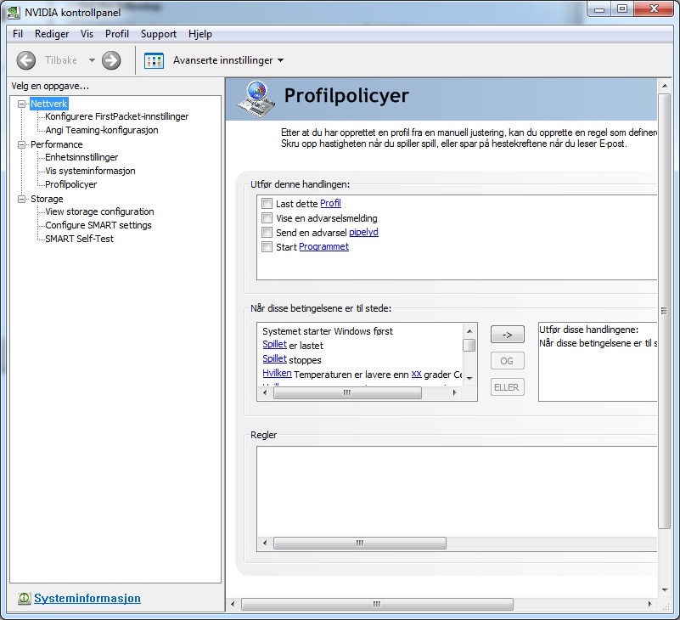This screenshot has height=620, width=680.
Task: Click the Programmet link
Action: [x=323, y=246]
